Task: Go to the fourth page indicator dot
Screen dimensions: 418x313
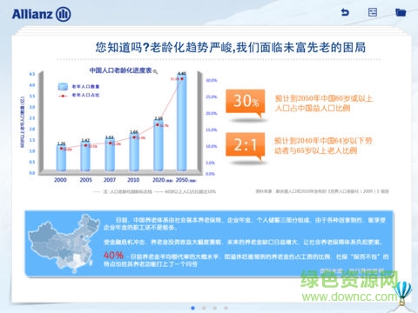Action: 226,308
